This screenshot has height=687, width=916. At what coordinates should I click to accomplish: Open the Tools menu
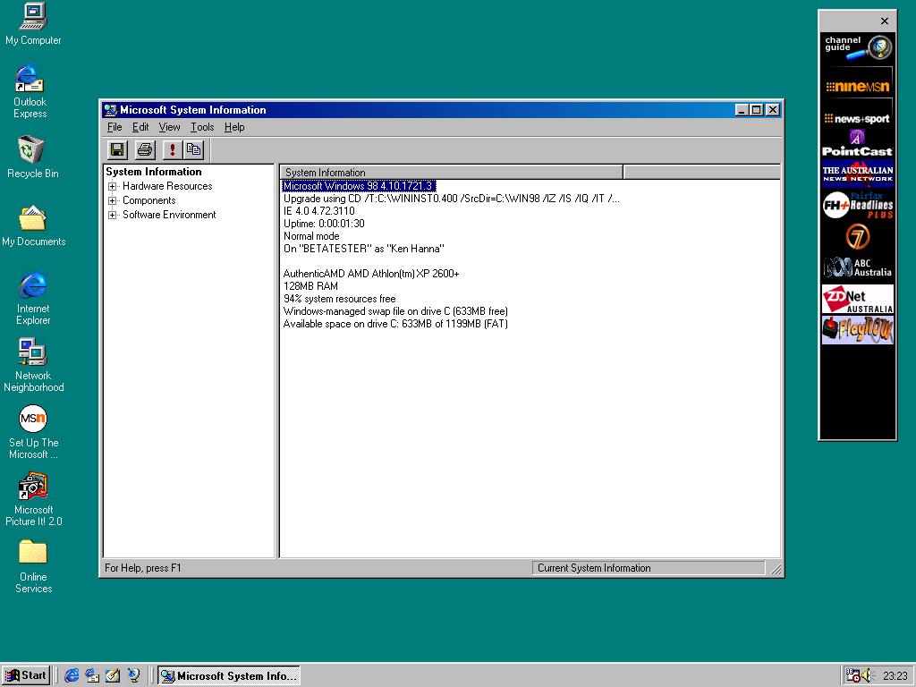[202, 127]
